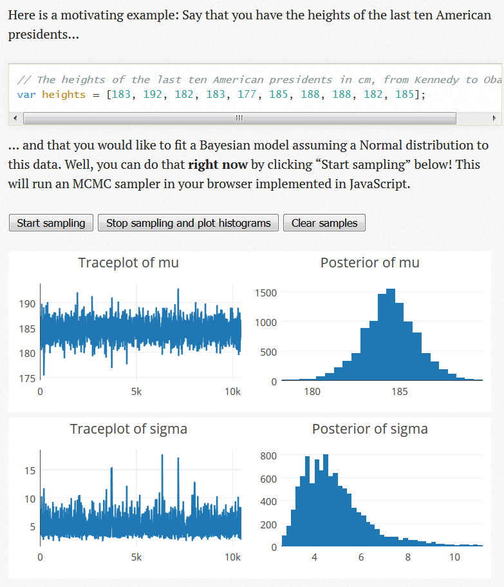Click the 'Traceplot of mu' title text
Viewport: 504px width, 587px height.
point(129,262)
